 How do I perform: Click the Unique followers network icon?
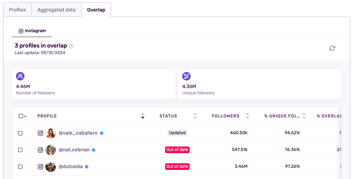point(186,76)
